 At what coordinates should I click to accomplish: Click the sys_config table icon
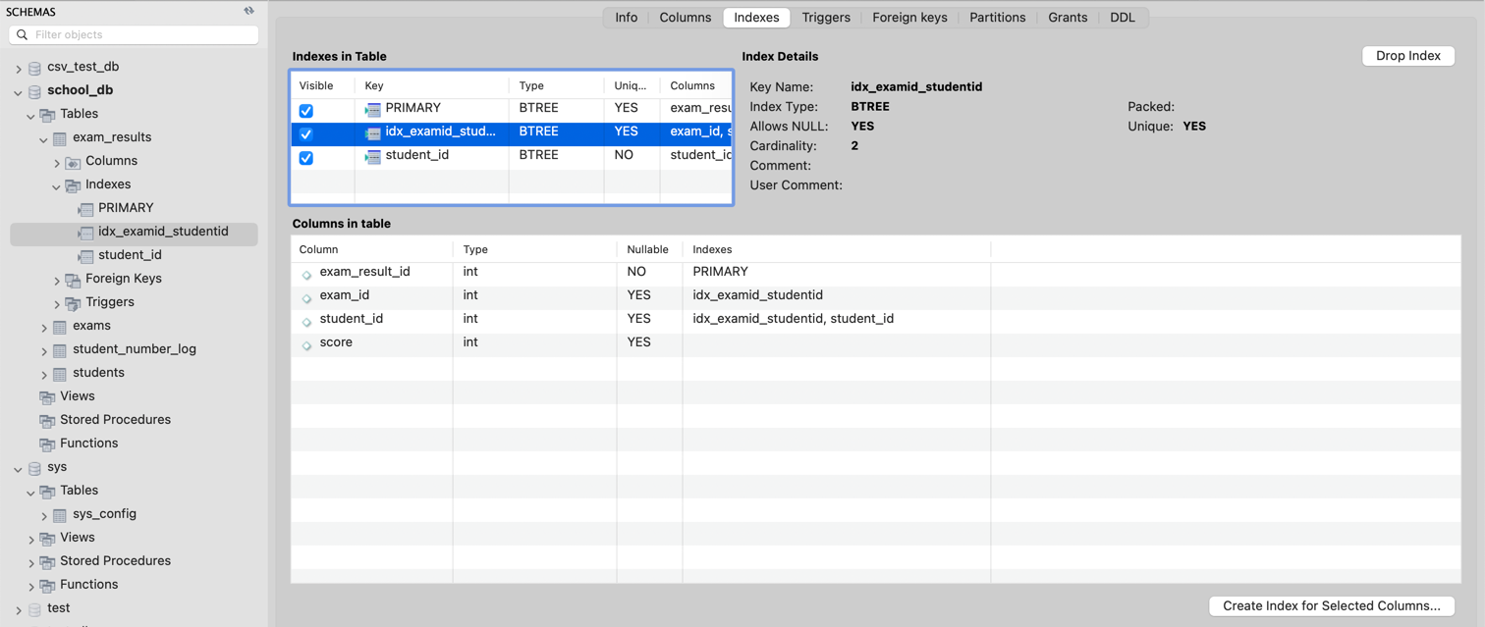(60, 515)
